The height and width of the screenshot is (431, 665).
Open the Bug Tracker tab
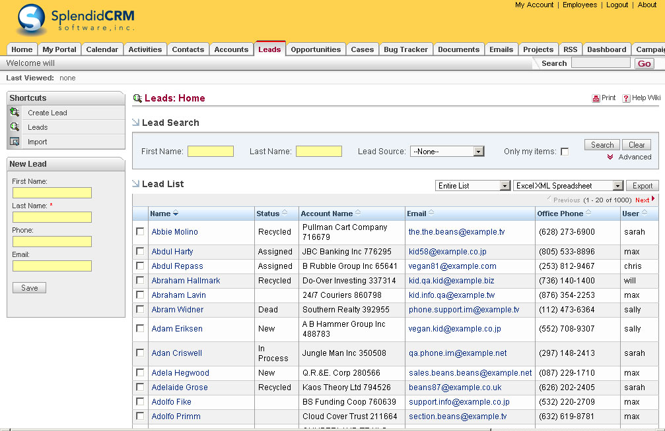(x=405, y=49)
